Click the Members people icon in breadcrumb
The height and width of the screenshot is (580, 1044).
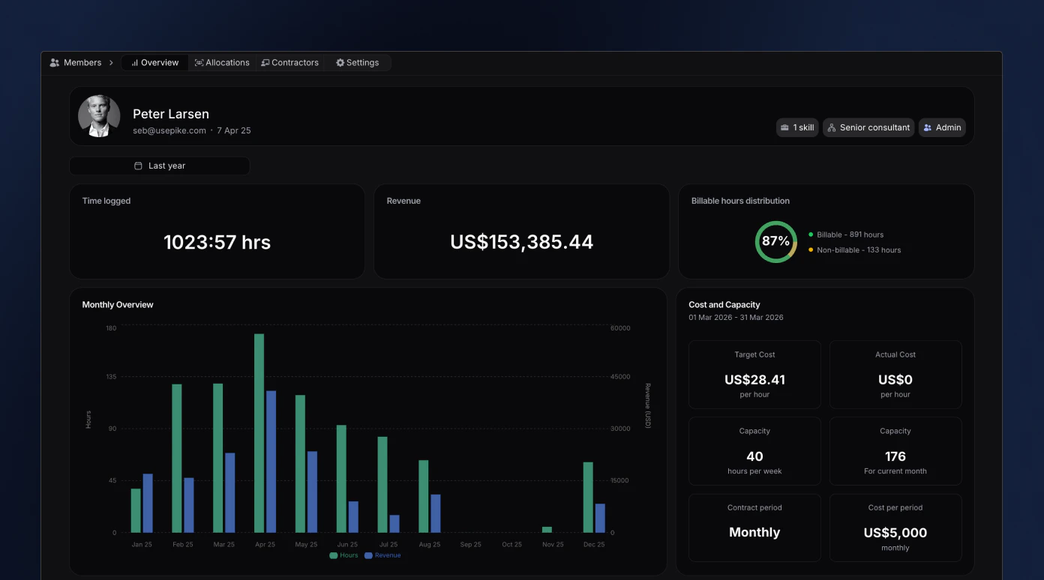55,63
